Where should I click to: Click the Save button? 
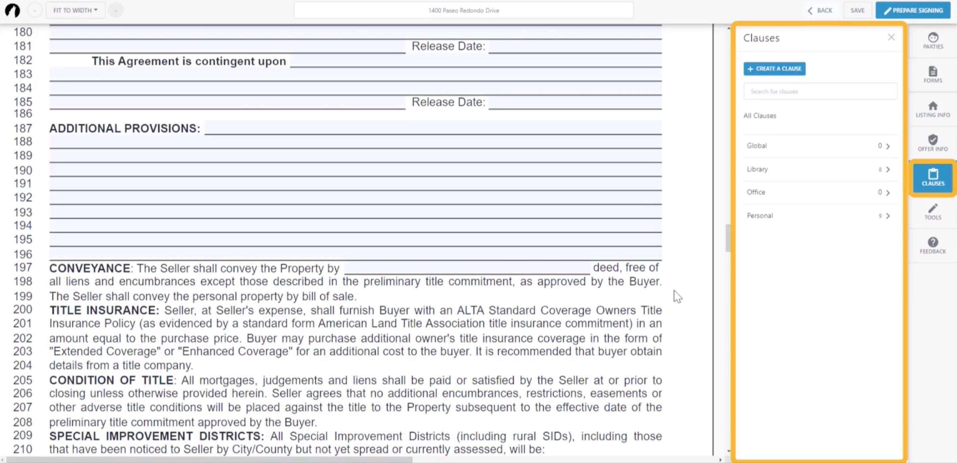[x=857, y=10]
